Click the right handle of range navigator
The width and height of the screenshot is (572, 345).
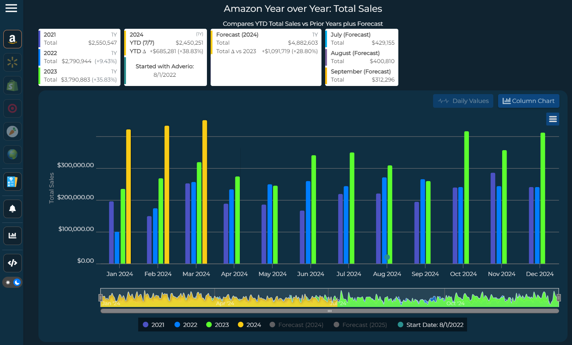559,298
